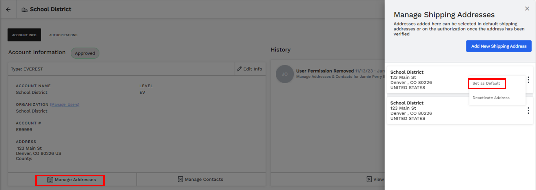Click the contact card icon on Manage Contacts

[x=180, y=179]
